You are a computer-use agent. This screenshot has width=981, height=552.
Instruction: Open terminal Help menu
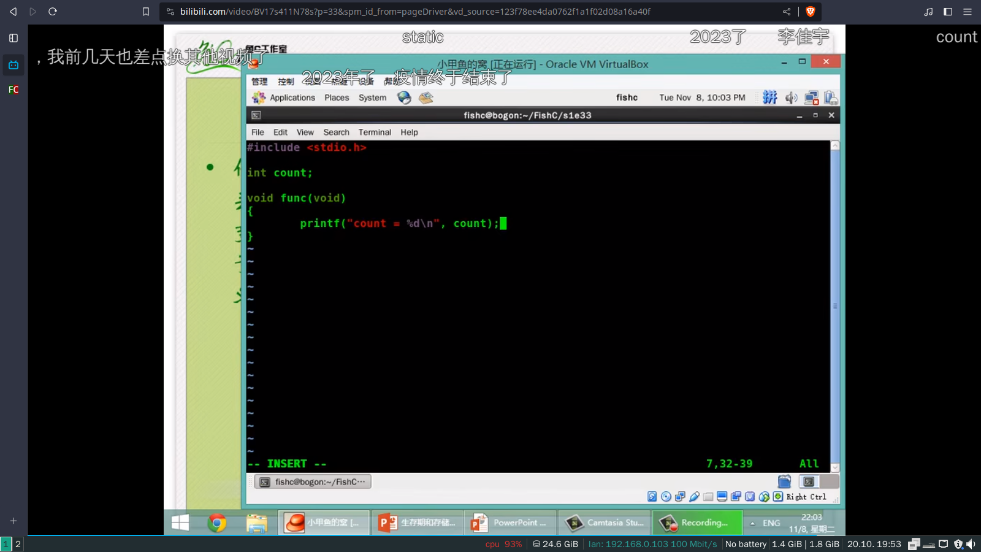(x=409, y=132)
